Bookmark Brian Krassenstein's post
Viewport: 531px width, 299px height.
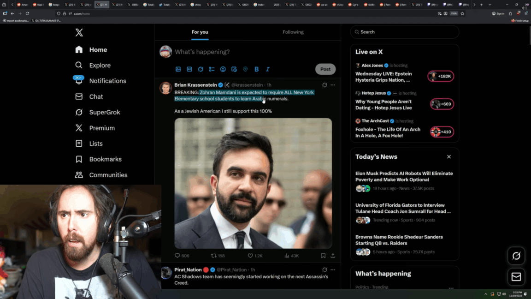323,256
